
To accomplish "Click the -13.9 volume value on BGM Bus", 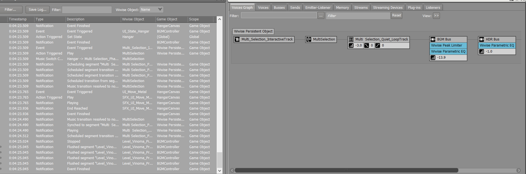I will [441, 58].
